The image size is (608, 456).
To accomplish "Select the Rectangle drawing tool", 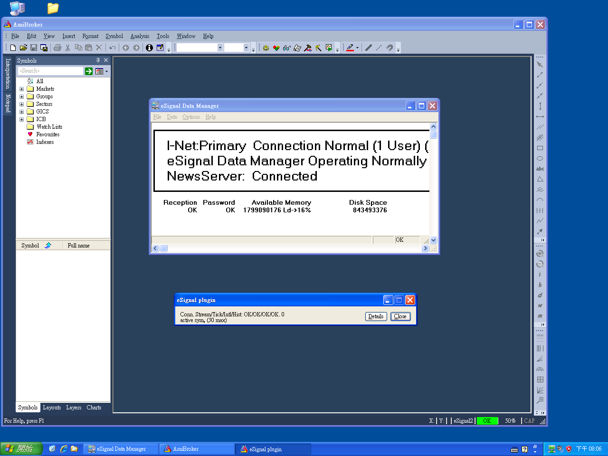I will click(x=540, y=148).
